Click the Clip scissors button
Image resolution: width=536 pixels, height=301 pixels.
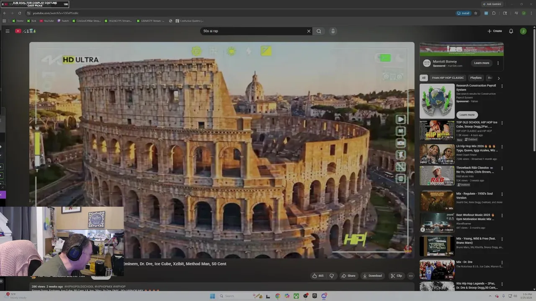[x=396, y=275]
